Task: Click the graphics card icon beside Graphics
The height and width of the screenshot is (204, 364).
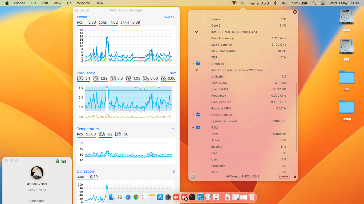Action: pyautogui.click(x=198, y=64)
